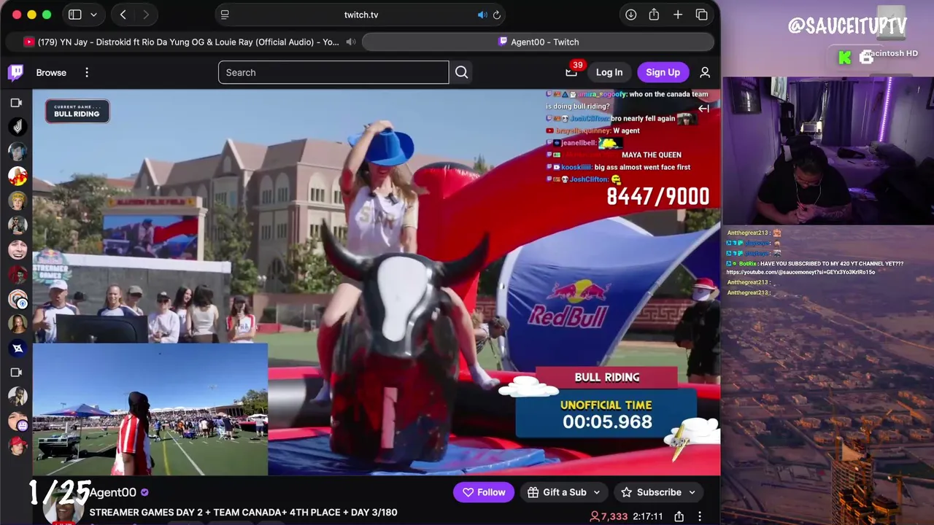The width and height of the screenshot is (934, 525).
Task: Open the Agent00 channel name link
Action: (x=113, y=493)
